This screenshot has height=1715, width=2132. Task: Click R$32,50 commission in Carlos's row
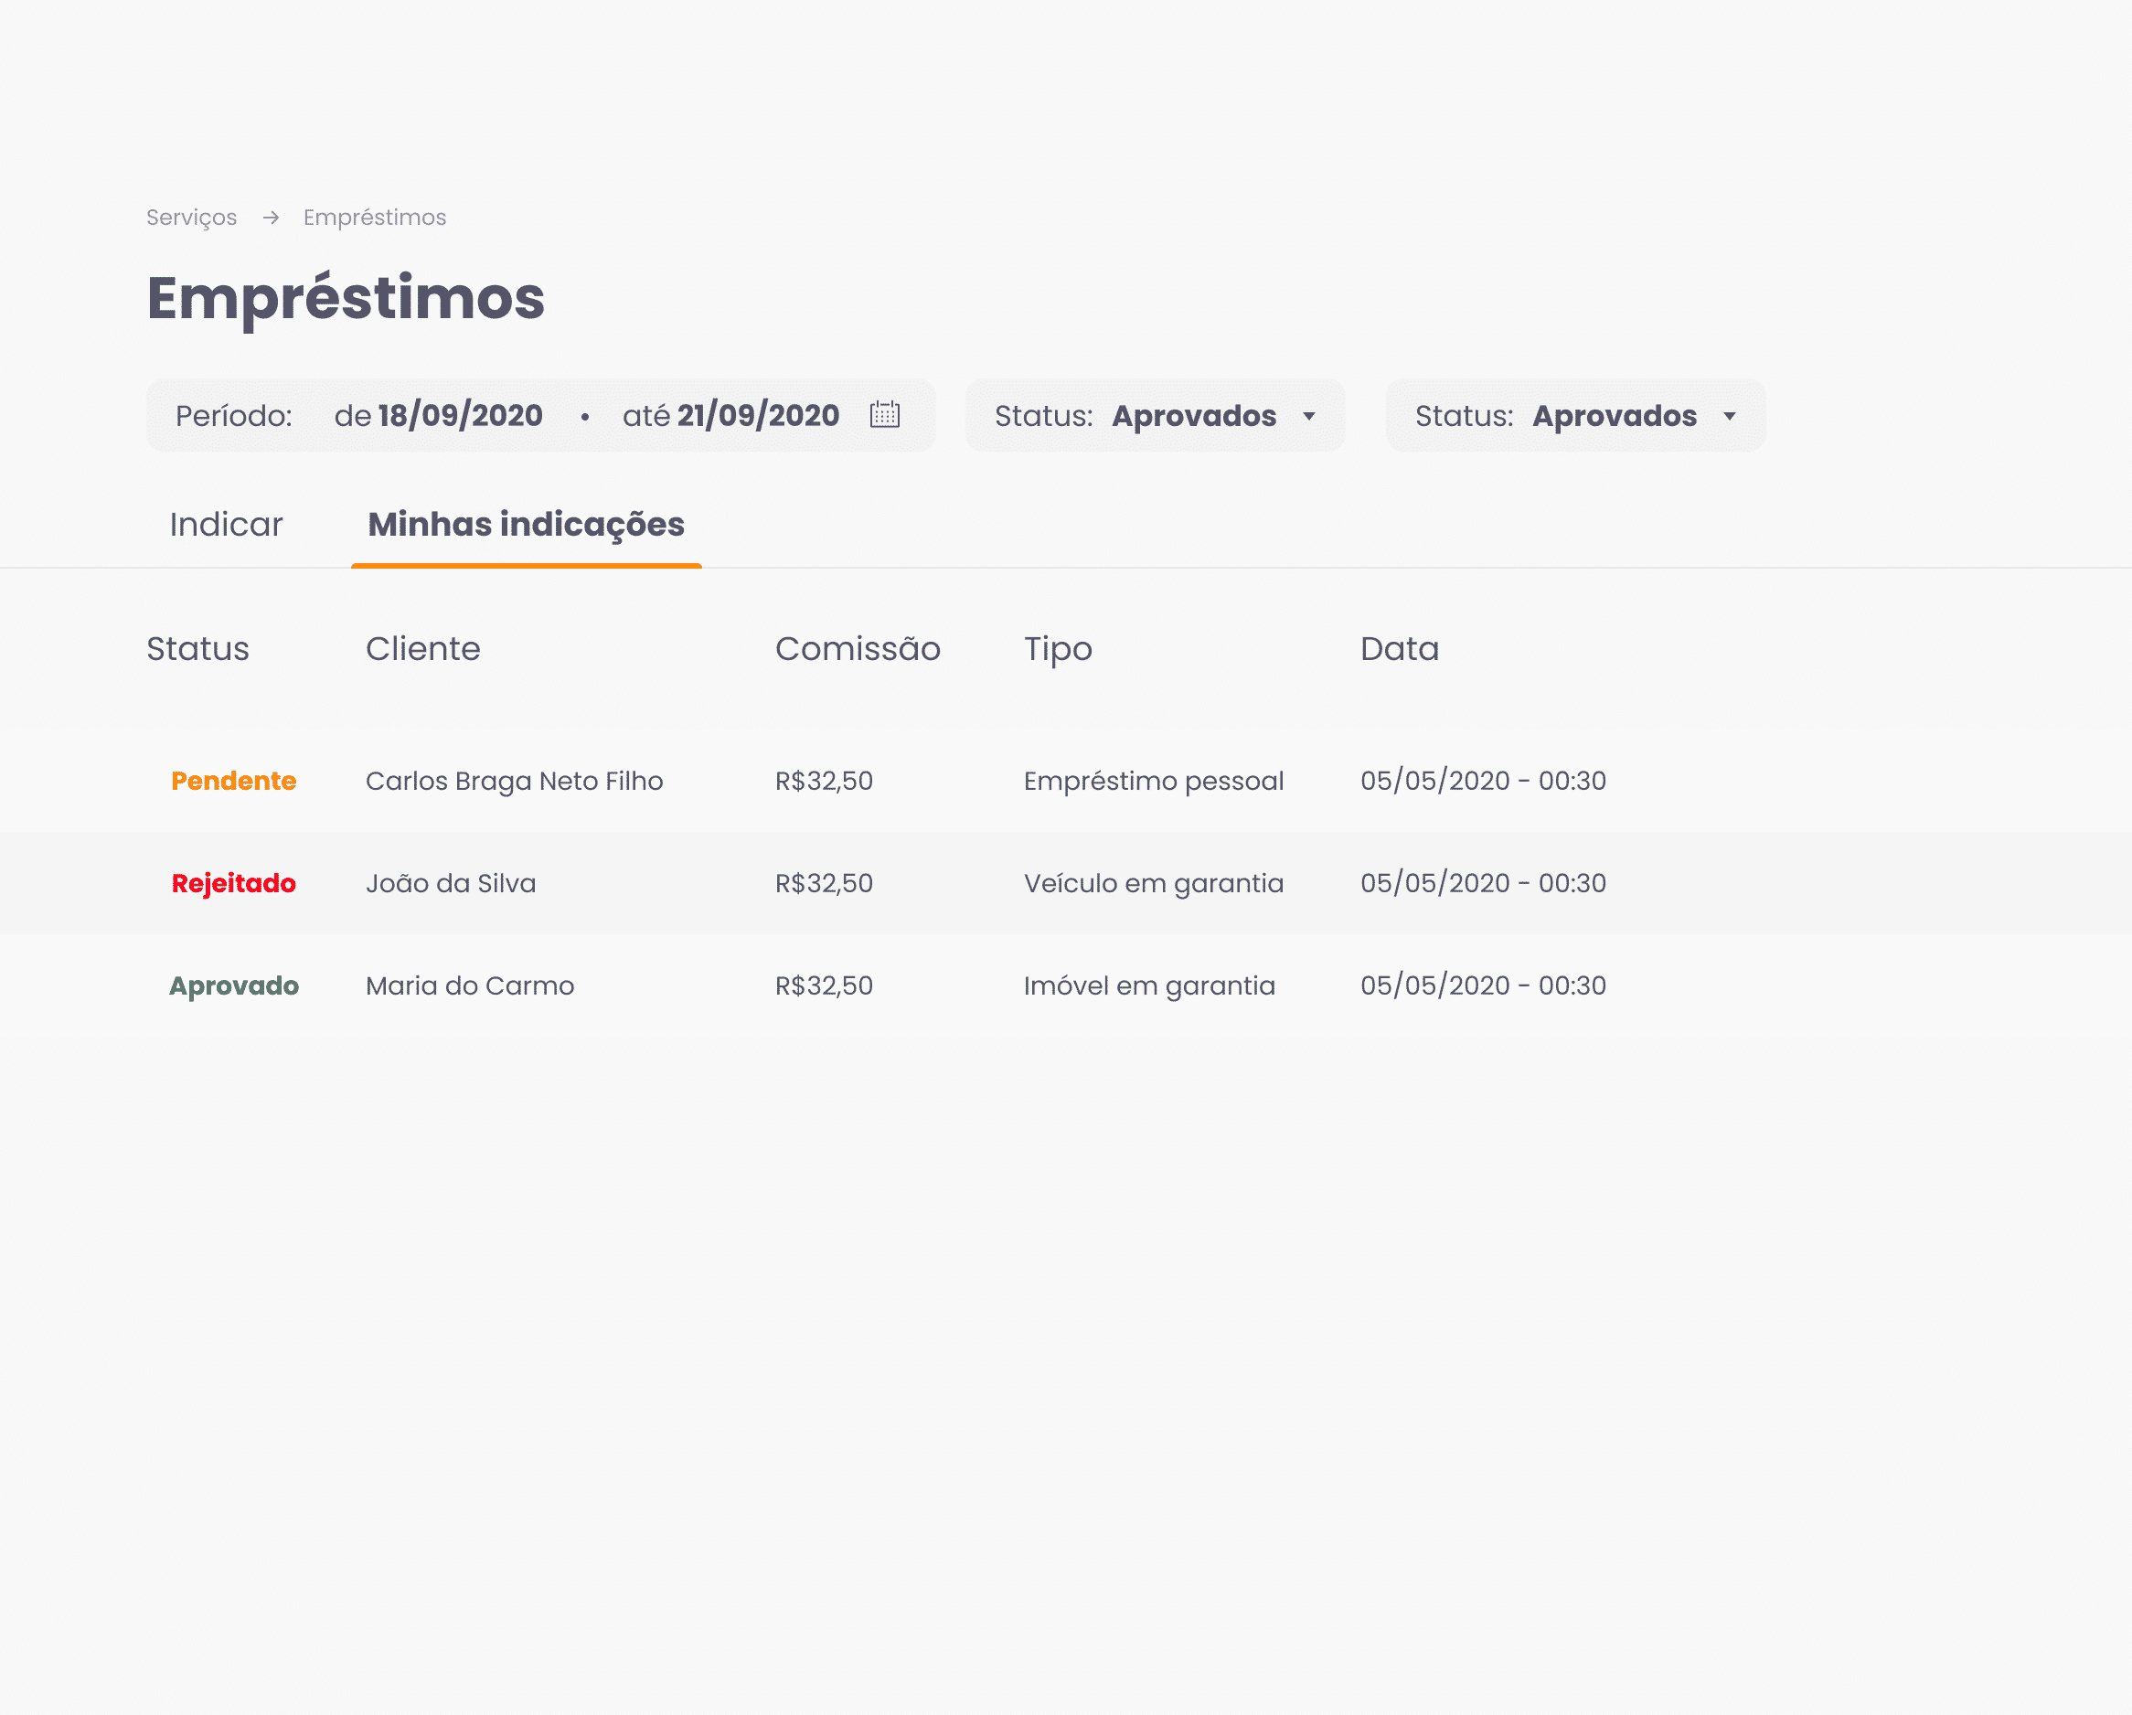click(x=824, y=782)
